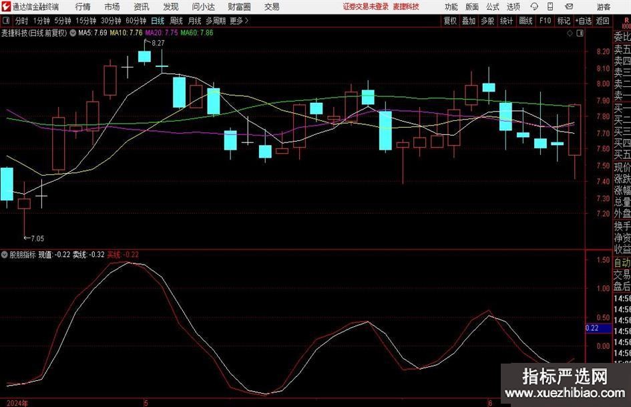Click the 麦捷科技 title link
Viewport: 631px width, 407px height.
tap(406, 7)
